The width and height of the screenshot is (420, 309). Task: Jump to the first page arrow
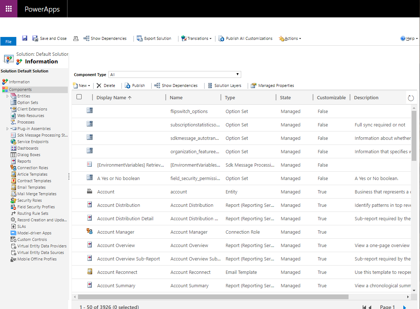coord(364,307)
